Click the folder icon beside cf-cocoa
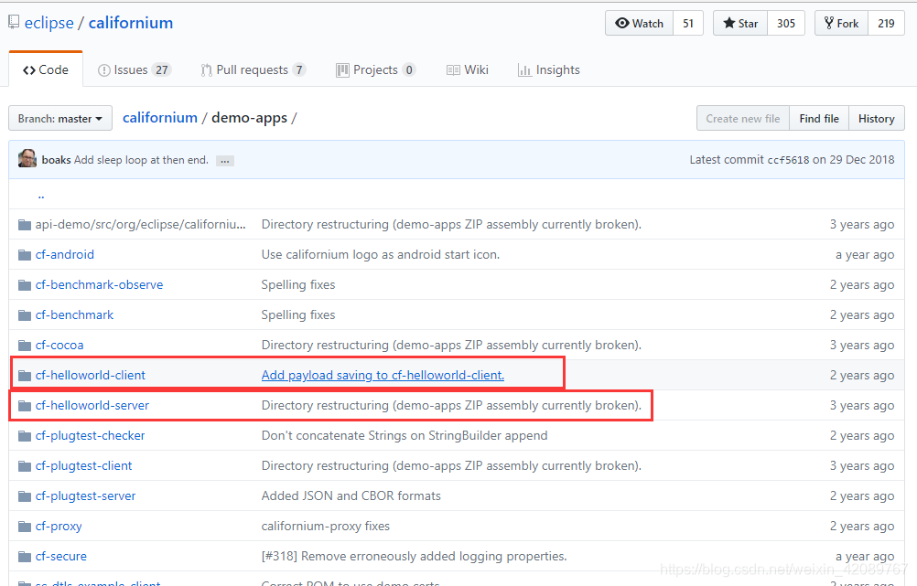This screenshot has width=917, height=586. pyautogui.click(x=25, y=346)
